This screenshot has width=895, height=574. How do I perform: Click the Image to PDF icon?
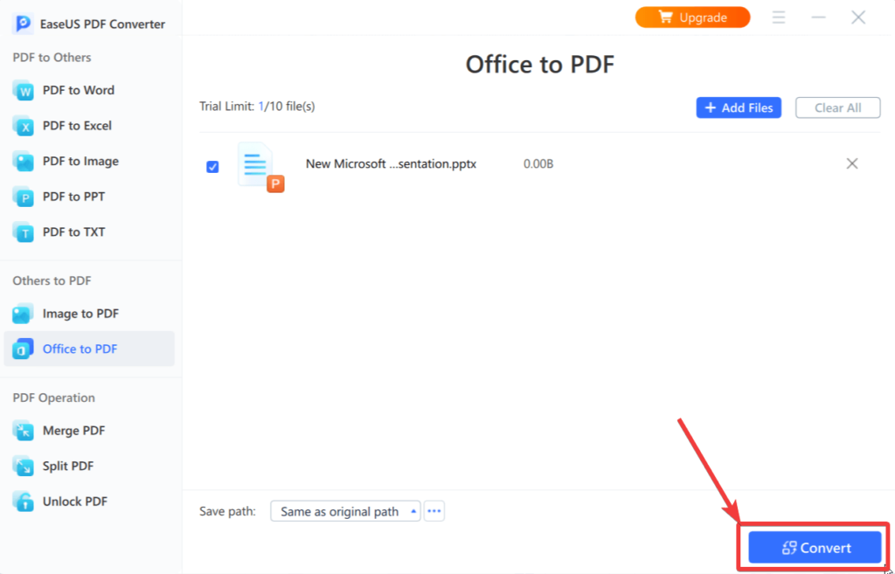[23, 314]
